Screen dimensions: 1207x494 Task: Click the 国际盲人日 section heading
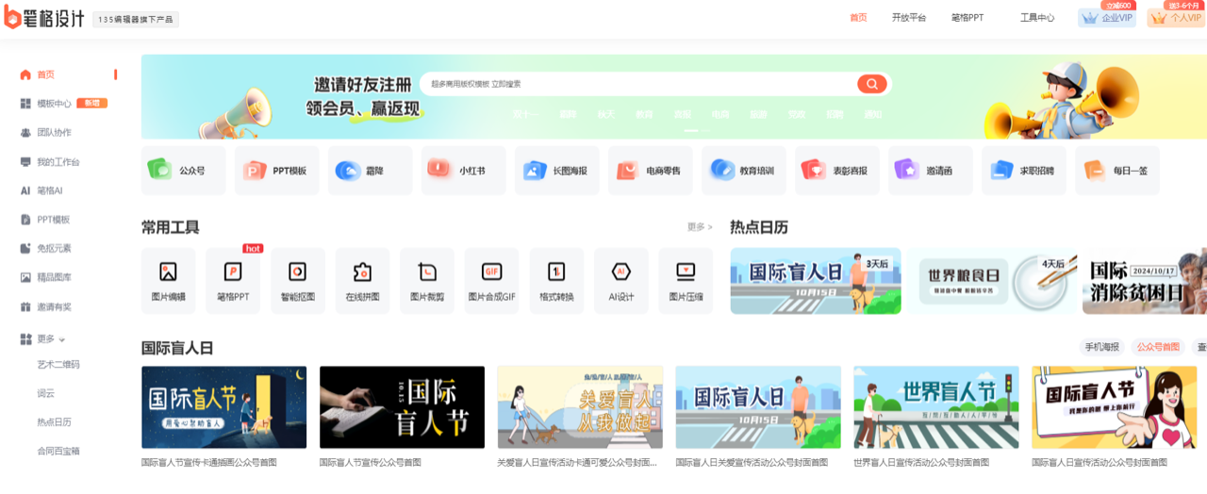click(x=177, y=348)
